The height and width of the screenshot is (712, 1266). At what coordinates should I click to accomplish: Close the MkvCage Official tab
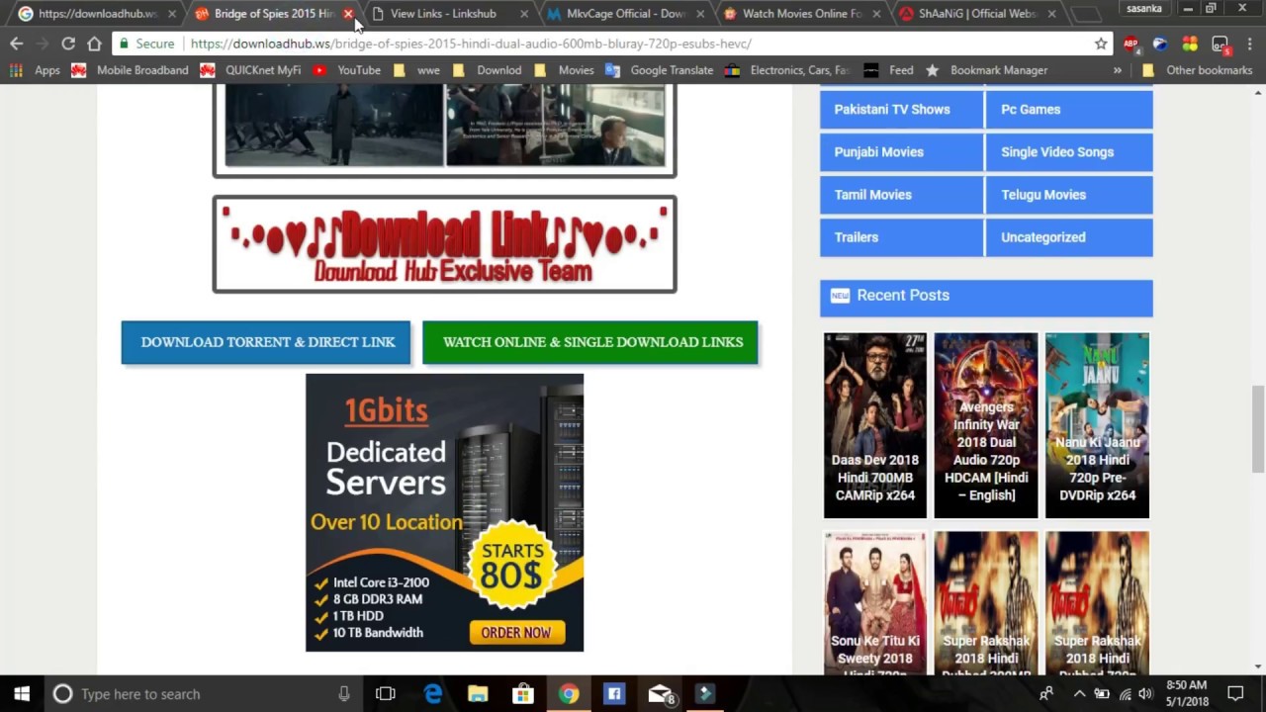[700, 14]
